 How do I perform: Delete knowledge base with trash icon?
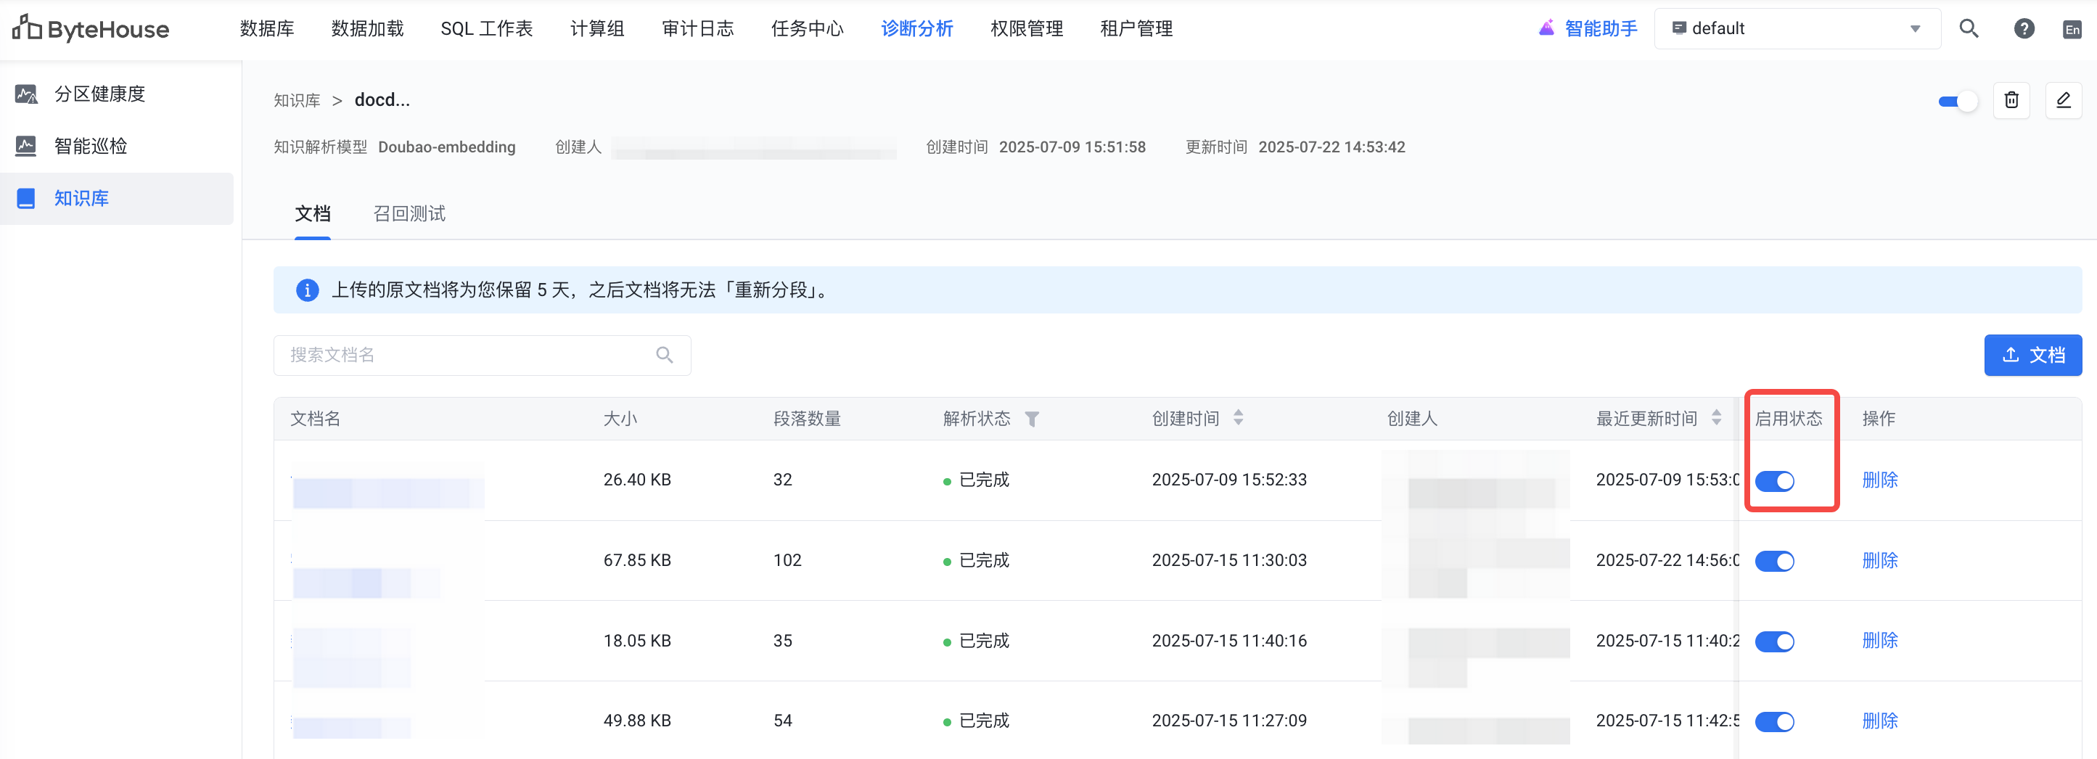(x=2011, y=100)
